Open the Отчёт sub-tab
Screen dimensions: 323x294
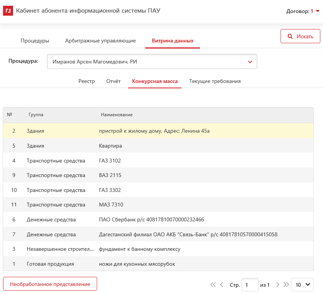pyautogui.click(x=114, y=81)
